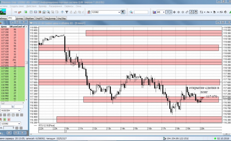
Task: Select the ruler measurement tool
Action: coord(187,12)
